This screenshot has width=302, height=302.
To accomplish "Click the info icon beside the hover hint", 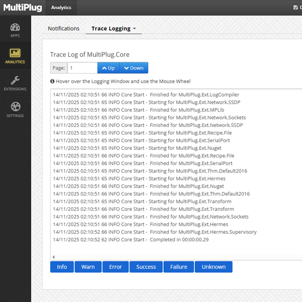I will 52,81.
